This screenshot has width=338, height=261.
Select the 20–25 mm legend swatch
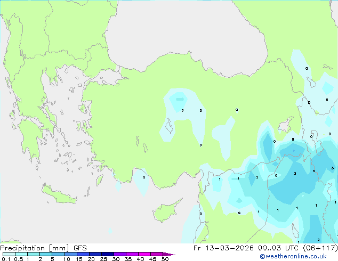pyautogui.click(x=95, y=254)
